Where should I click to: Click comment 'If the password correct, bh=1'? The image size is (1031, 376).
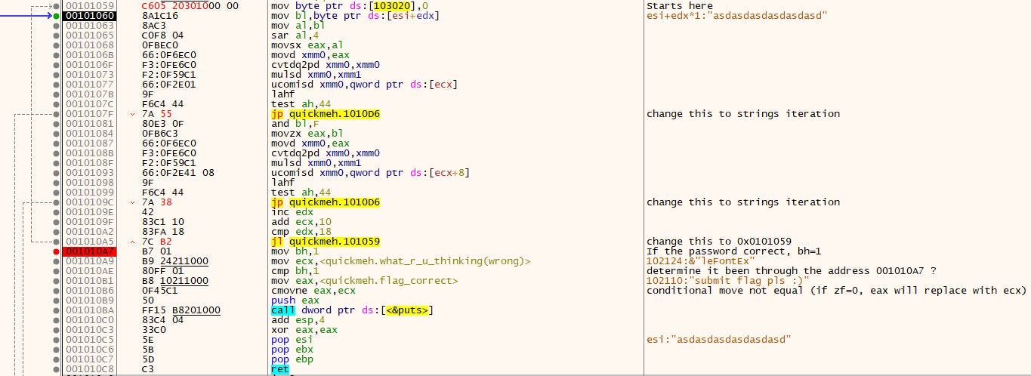pos(733,251)
